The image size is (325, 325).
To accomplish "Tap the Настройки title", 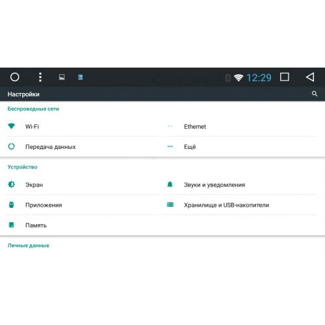I will 23,94.
